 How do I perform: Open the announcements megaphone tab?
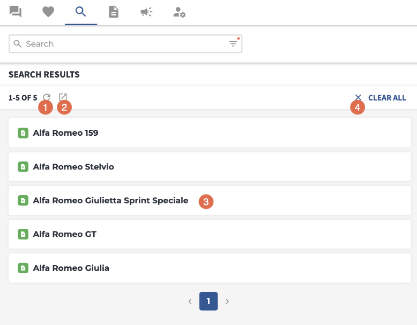[x=146, y=12]
